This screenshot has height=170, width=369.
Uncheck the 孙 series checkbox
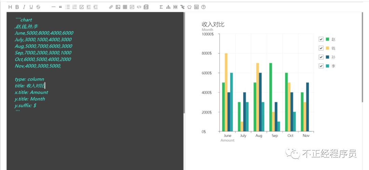(x=321, y=57)
